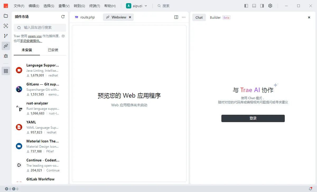The width and height of the screenshot is (317, 192).
Task: Open Material Icon Theme plugin entry title
Action: pyautogui.click(x=43, y=141)
